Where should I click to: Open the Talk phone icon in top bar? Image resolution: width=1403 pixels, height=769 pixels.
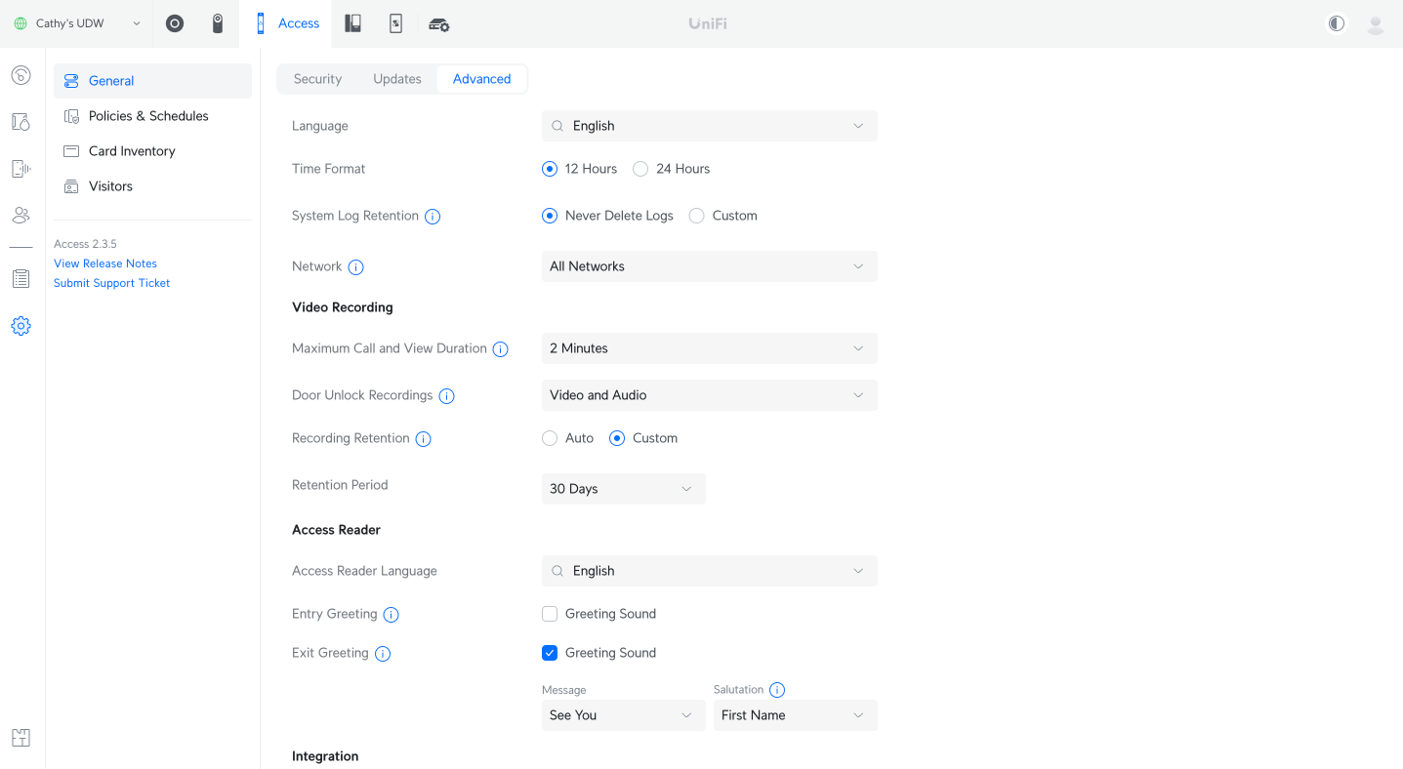[352, 23]
